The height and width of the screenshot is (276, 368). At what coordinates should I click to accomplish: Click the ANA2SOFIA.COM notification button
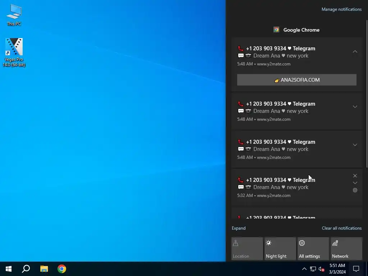(x=296, y=80)
